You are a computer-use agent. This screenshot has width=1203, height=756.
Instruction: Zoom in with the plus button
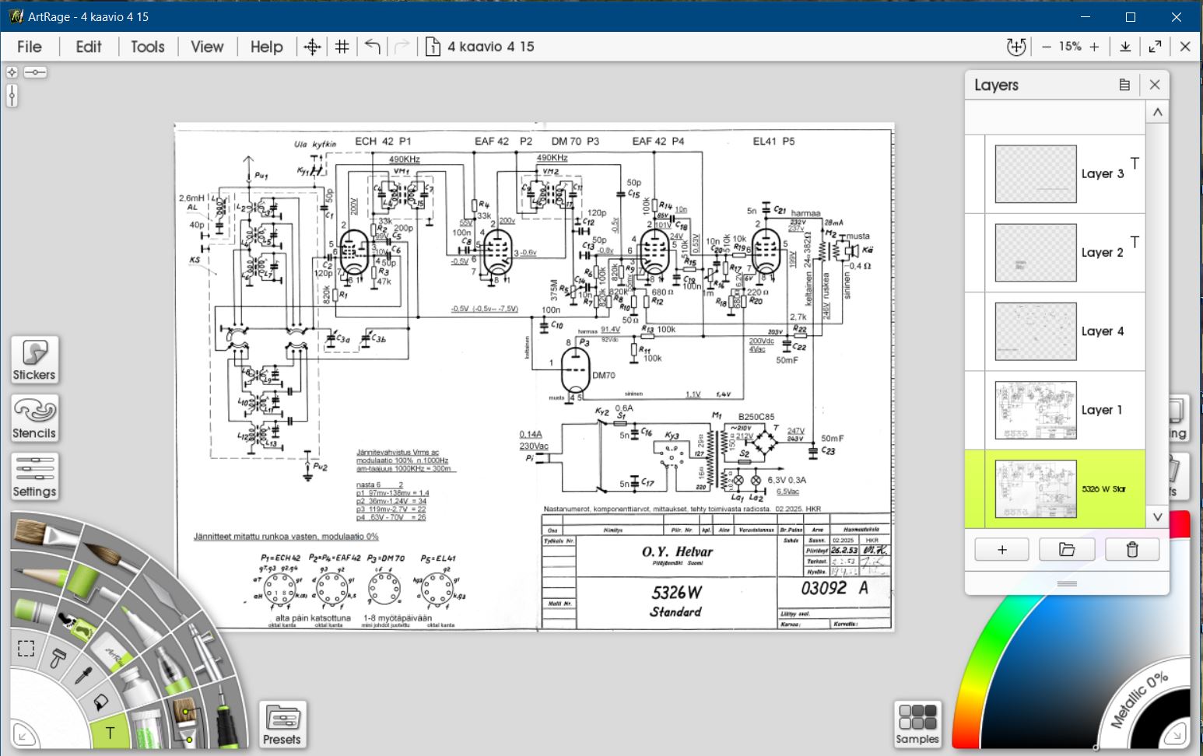coord(1094,47)
